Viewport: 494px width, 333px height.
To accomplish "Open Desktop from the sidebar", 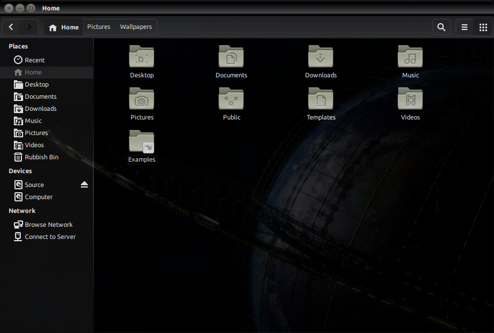I will coord(47,84).
